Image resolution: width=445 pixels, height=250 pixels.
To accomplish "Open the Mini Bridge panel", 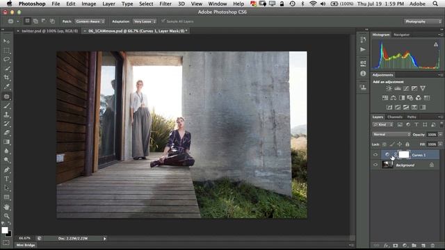I will tap(26, 245).
